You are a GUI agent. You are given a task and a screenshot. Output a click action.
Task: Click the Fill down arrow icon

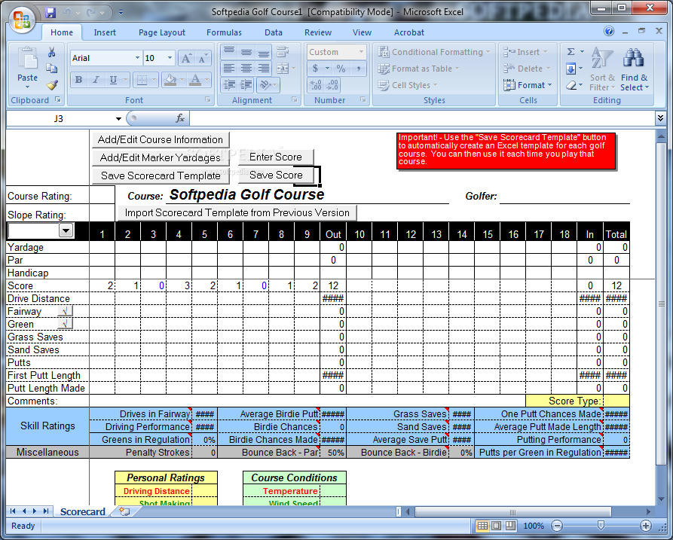pyautogui.click(x=571, y=69)
